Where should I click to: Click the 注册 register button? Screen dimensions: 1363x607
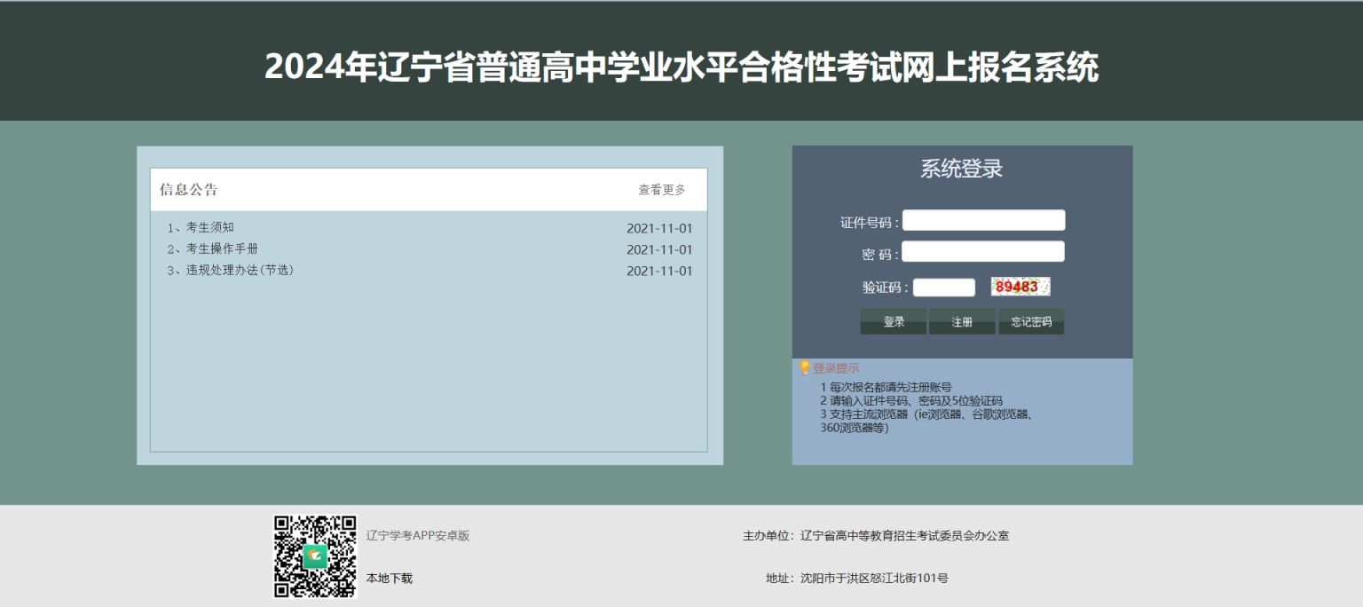[962, 322]
